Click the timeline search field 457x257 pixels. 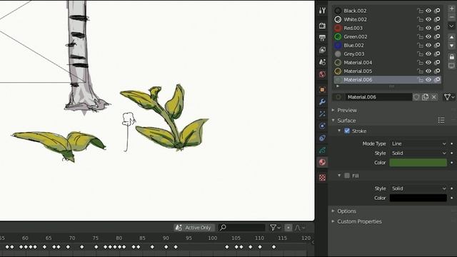tap(242, 228)
